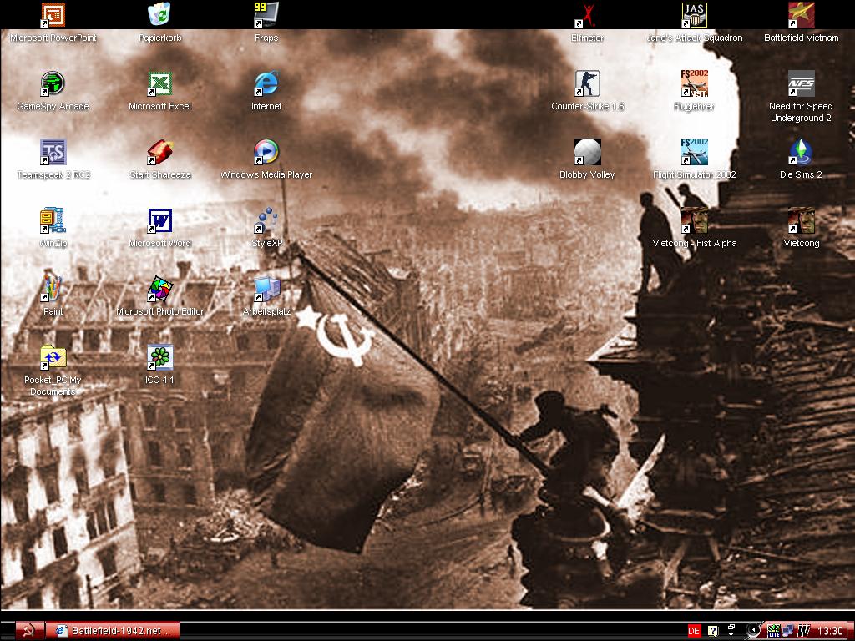Open the Elfmeter game shortcut
Screen dimensions: 855x641
tap(587, 15)
